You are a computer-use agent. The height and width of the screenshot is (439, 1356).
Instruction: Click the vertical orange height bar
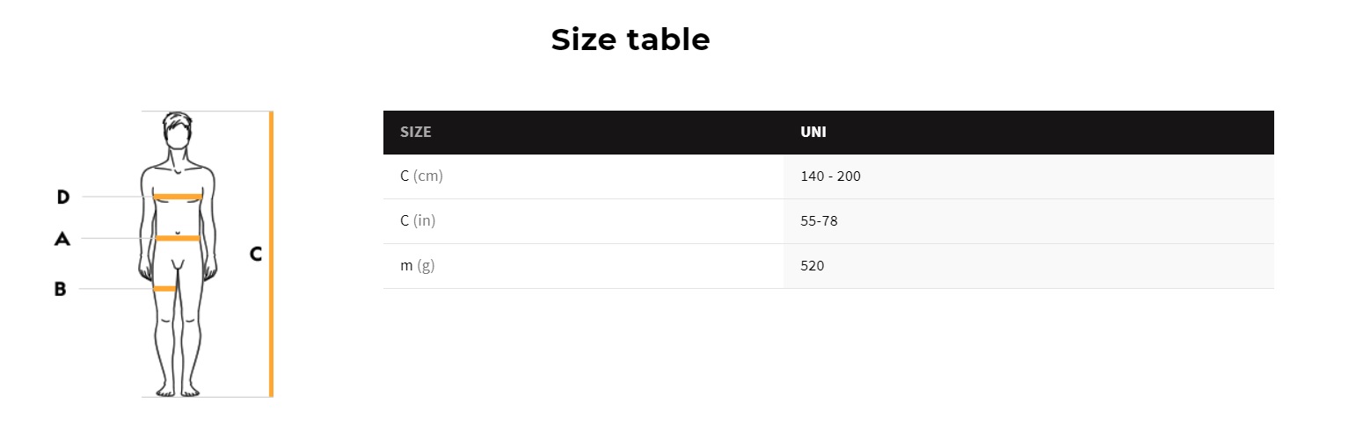click(x=271, y=254)
